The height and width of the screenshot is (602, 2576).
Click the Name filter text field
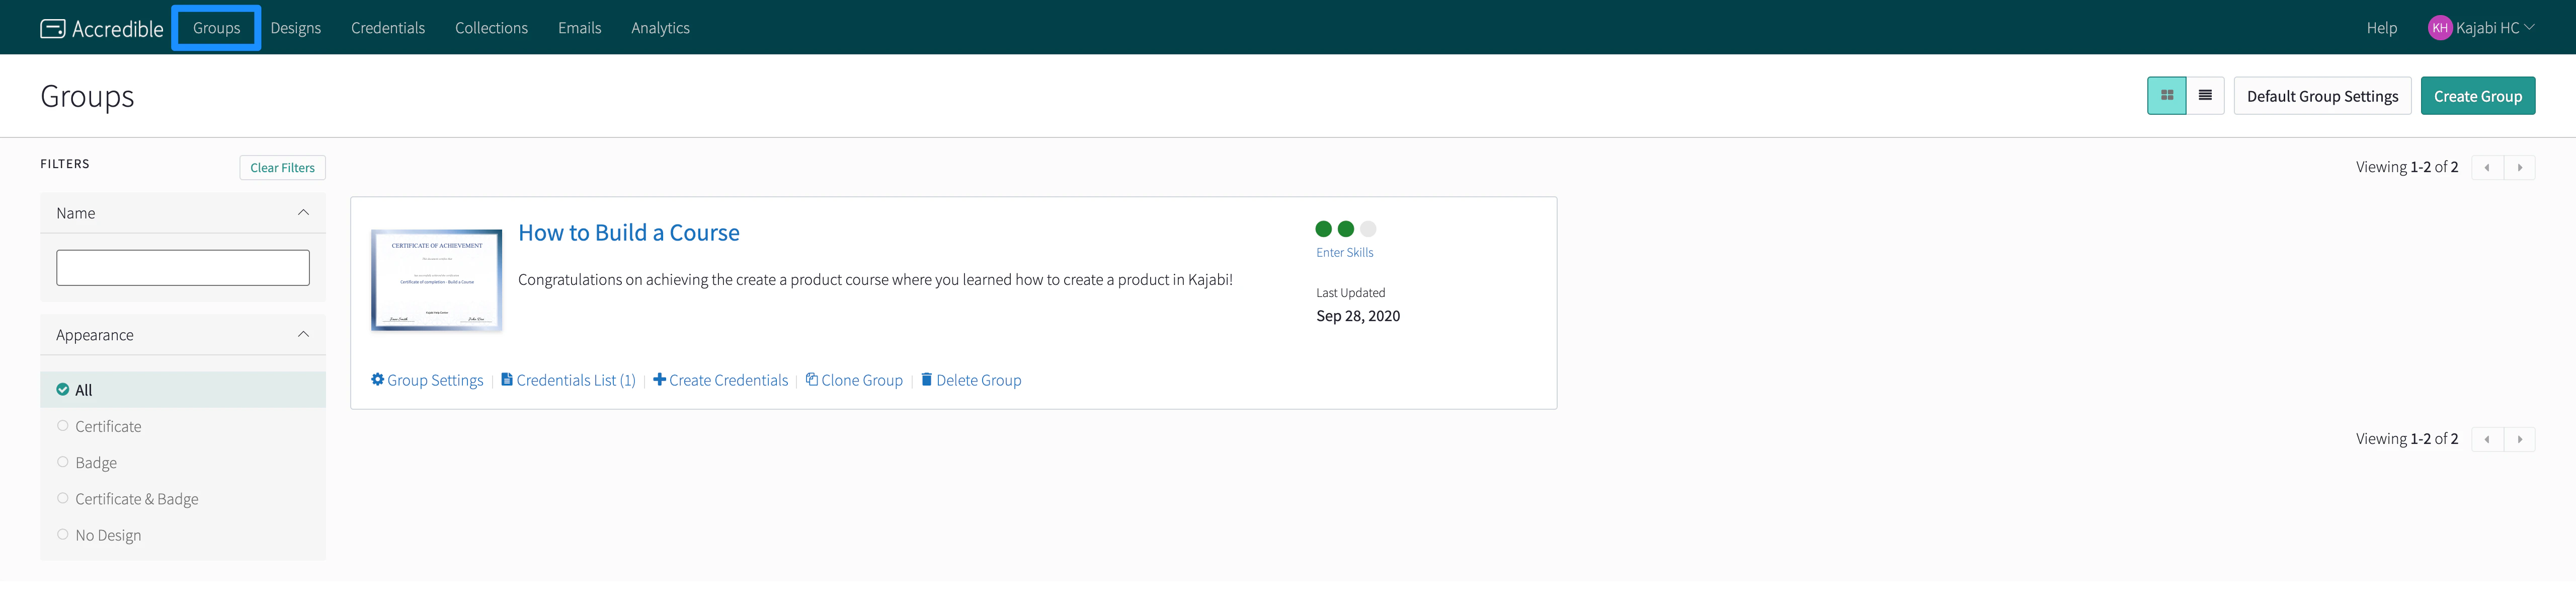pyautogui.click(x=183, y=268)
